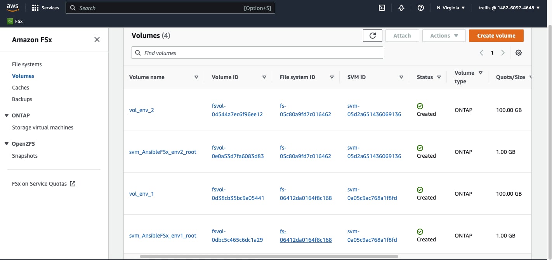Click the Create volume button
This screenshot has height=260, width=552.
496,36
